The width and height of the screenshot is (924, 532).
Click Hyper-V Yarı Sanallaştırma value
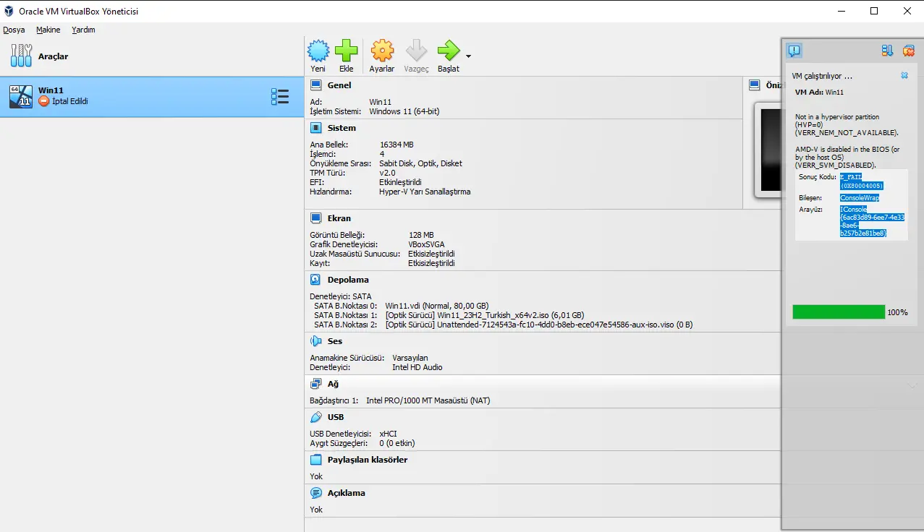425,192
